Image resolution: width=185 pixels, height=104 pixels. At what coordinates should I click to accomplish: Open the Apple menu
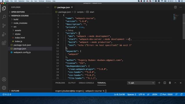click(x=3, y=1)
